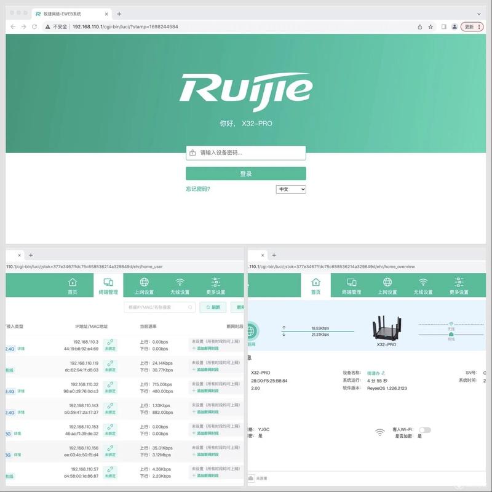Click the X32-PRO router image

pyautogui.click(x=387, y=327)
